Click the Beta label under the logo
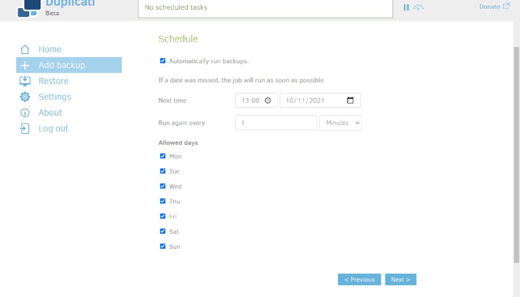The width and height of the screenshot is (520, 297). (52, 13)
